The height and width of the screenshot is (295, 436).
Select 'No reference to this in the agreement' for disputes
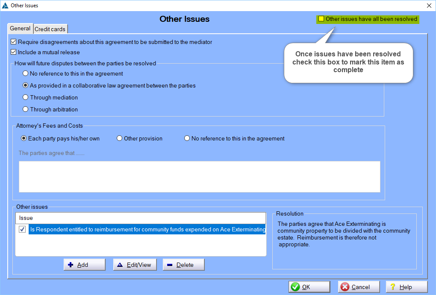26,73
